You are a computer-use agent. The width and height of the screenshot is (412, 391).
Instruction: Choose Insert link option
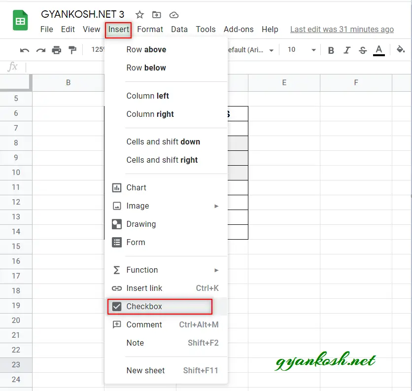(x=166, y=288)
